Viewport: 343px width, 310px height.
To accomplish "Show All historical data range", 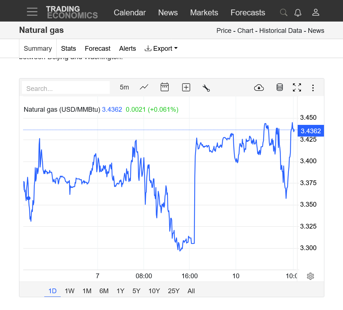I will point(191,291).
